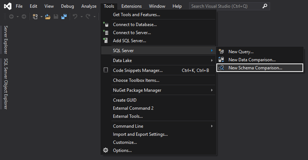
Task: Click the Code Snippets Manager icon
Action: click(106, 70)
